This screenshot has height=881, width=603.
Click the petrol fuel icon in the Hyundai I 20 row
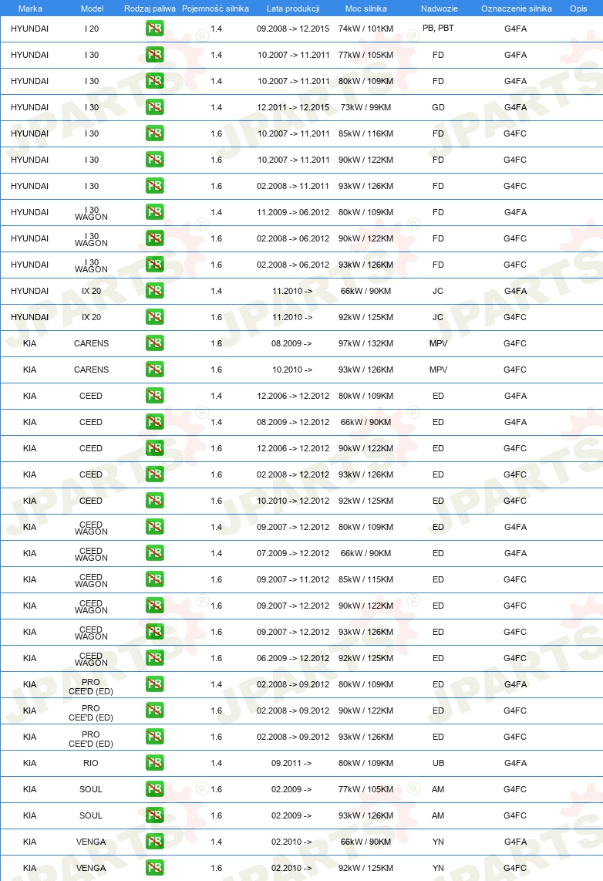click(x=154, y=28)
